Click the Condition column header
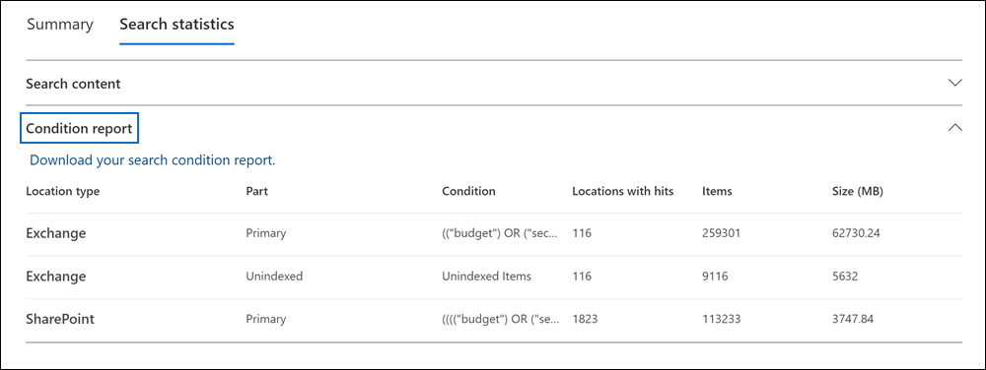This screenshot has width=986, height=370. (468, 191)
